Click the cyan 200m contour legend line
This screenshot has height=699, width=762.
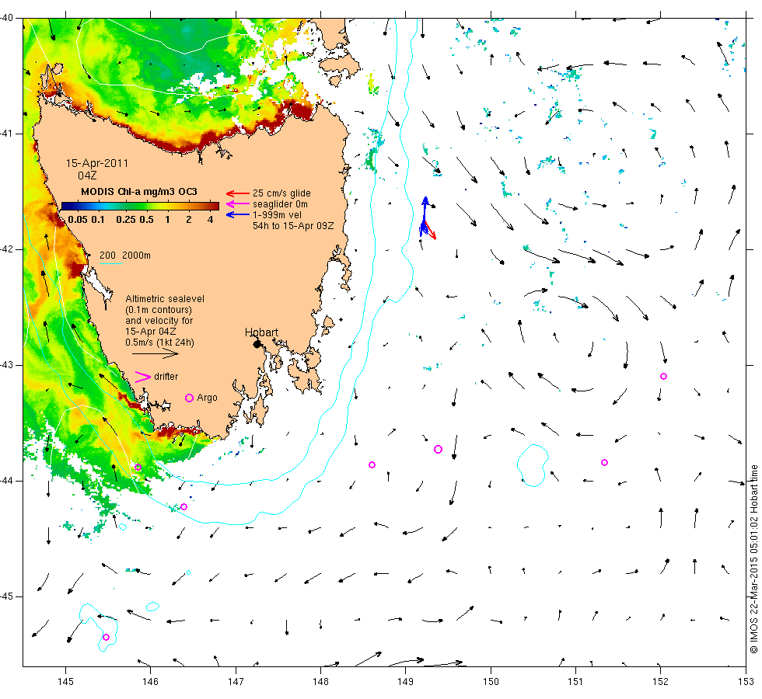coord(110,263)
